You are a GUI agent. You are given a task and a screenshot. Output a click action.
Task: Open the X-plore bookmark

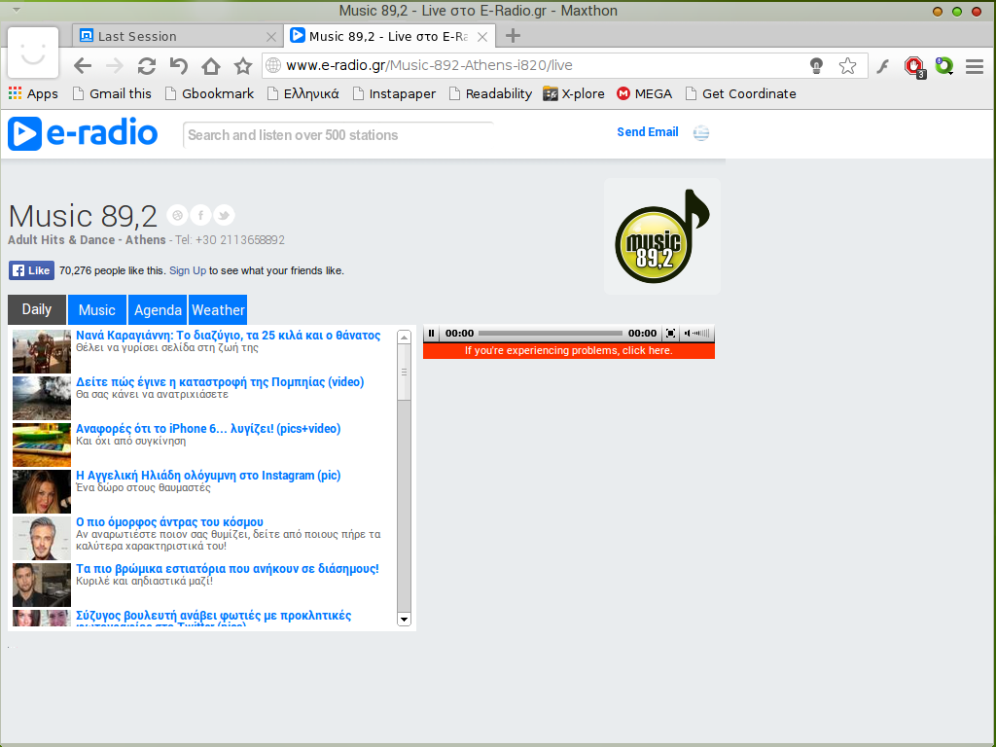(x=574, y=94)
